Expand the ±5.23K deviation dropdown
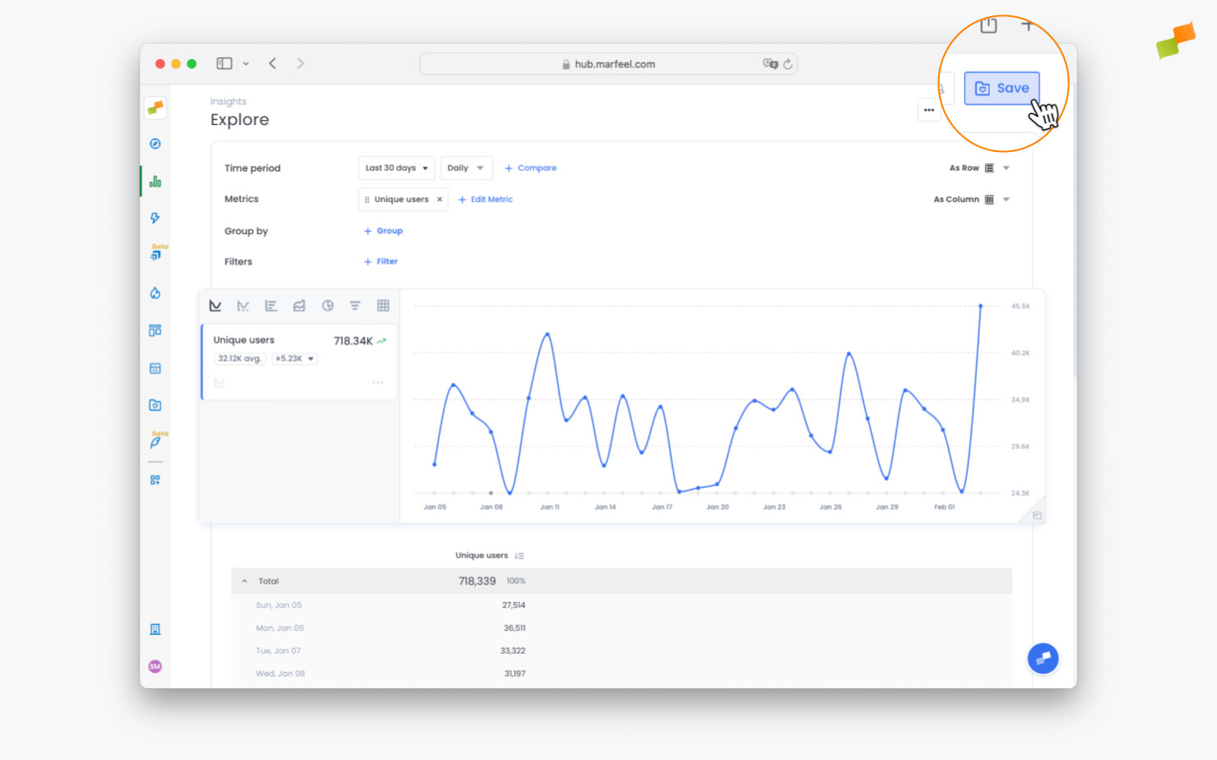The image size is (1217, 760). point(294,359)
